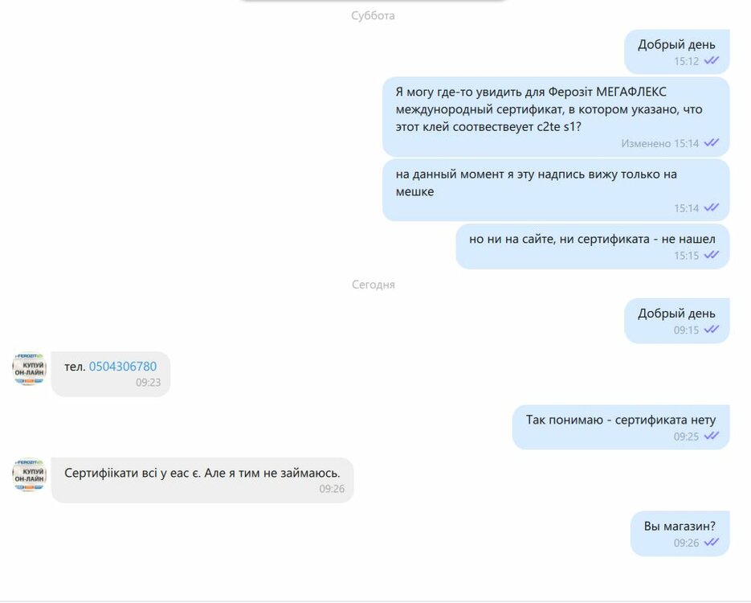Select message 'но ни на сайте, ни сертификата'
The width and height of the screenshot is (751, 603).
point(593,246)
